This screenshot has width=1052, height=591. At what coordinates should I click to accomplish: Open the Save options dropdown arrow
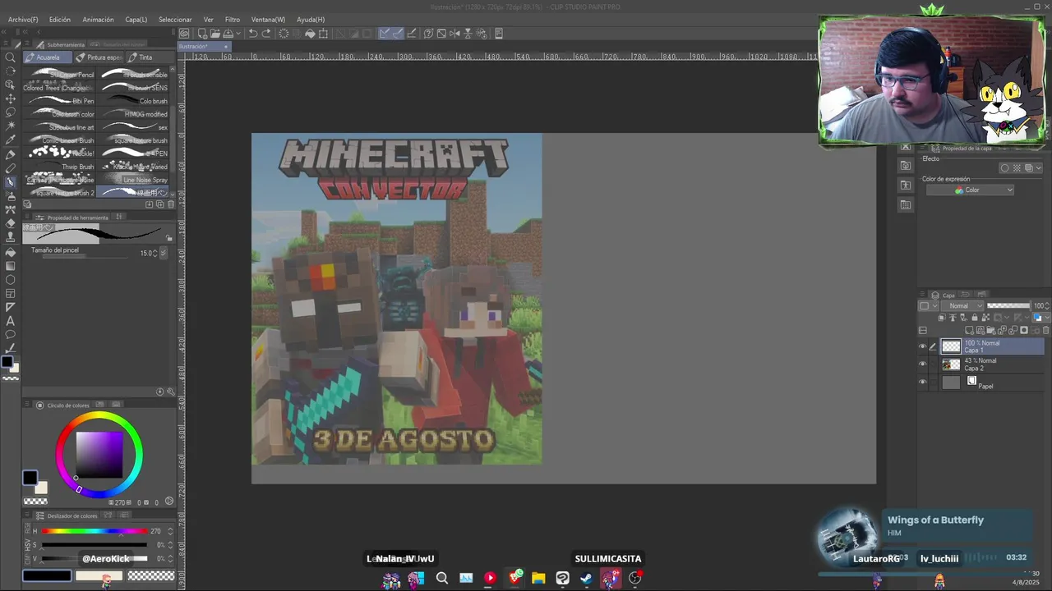tap(238, 34)
